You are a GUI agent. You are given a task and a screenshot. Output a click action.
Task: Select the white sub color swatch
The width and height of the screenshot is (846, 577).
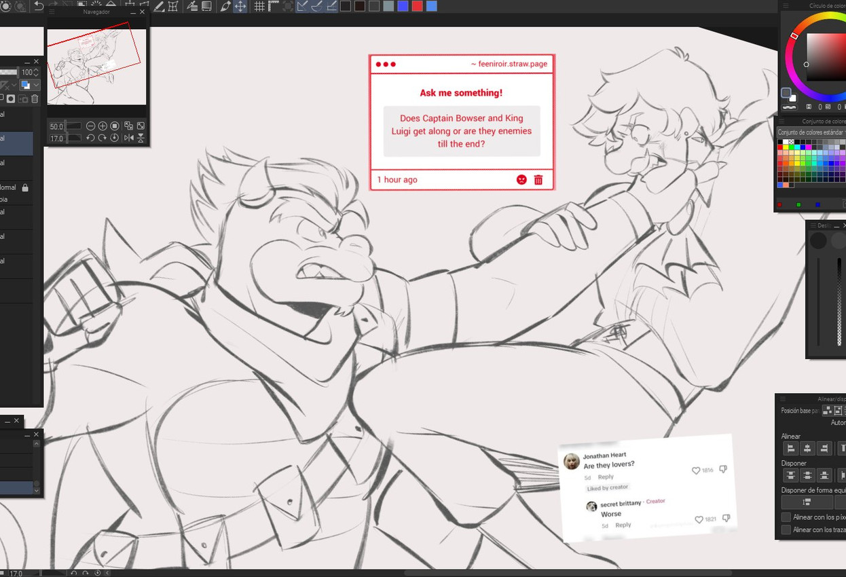(x=793, y=98)
